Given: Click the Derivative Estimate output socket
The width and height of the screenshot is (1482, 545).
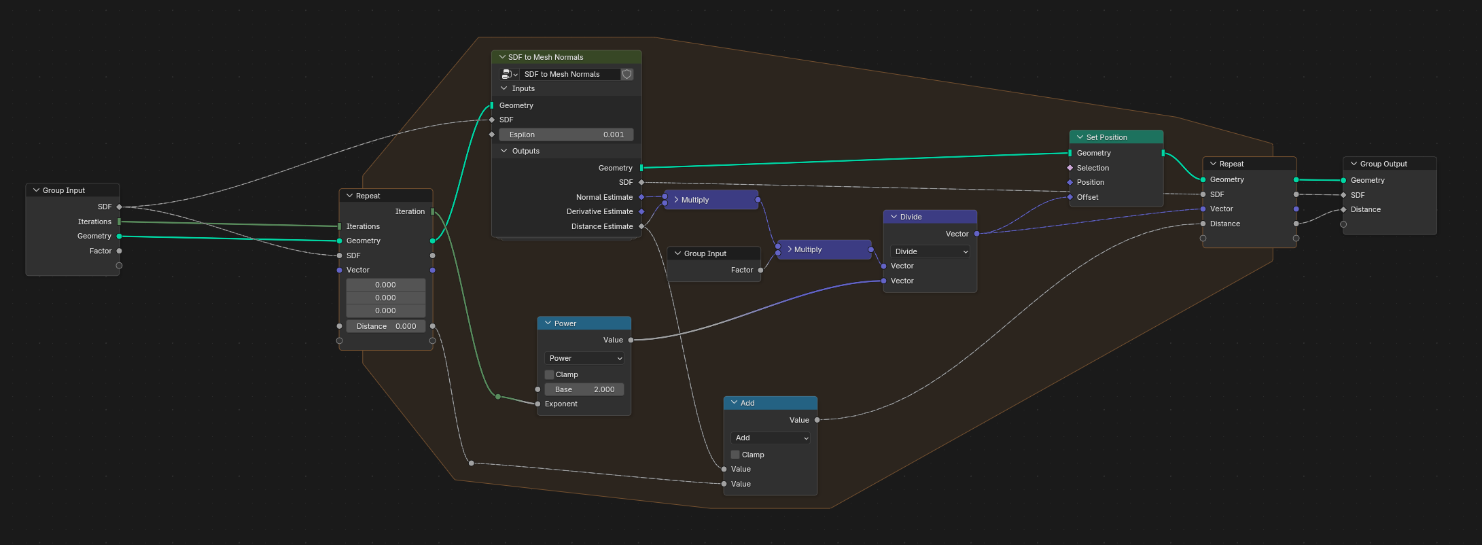Looking at the screenshot, I should pyautogui.click(x=641, y=211).
